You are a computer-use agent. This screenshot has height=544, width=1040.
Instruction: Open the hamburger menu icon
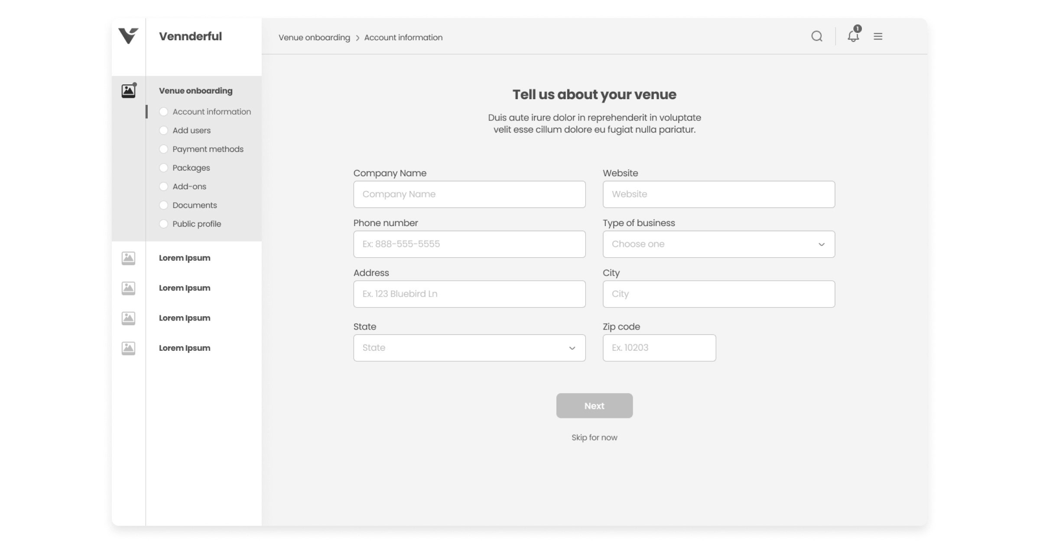coord(878,36)
